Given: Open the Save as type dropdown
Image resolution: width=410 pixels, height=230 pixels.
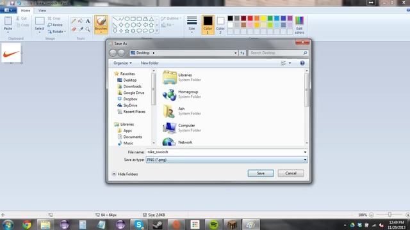Looking at the screenshot, I should pos(227,160).
